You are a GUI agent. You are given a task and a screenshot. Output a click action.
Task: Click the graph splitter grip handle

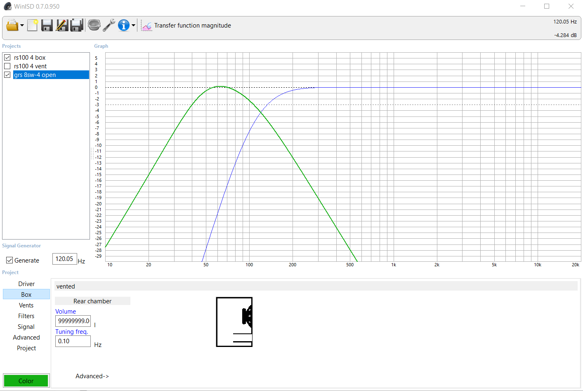pyautogui.click(x=92, y=154)
